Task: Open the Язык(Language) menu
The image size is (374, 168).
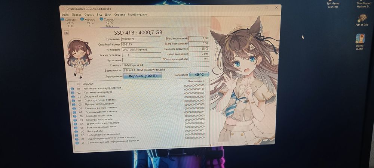Action: pyautogui.click(x=138, y=15)
